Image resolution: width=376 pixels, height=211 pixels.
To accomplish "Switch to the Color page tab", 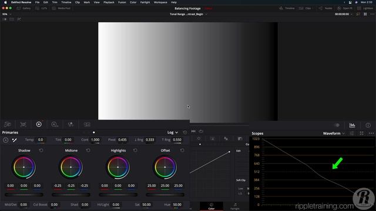I will click(x=211, y=206).
